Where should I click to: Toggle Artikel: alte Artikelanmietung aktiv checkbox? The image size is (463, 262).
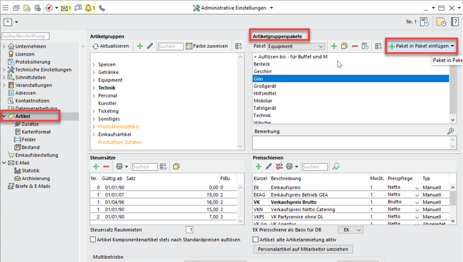pyautogui.click(x=255, y=240)
